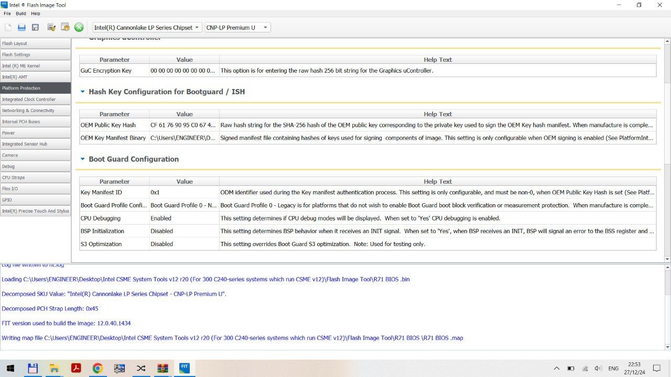Click the Save toolbar icon
The width and height of the screenshot is (671, 377).
35,27
